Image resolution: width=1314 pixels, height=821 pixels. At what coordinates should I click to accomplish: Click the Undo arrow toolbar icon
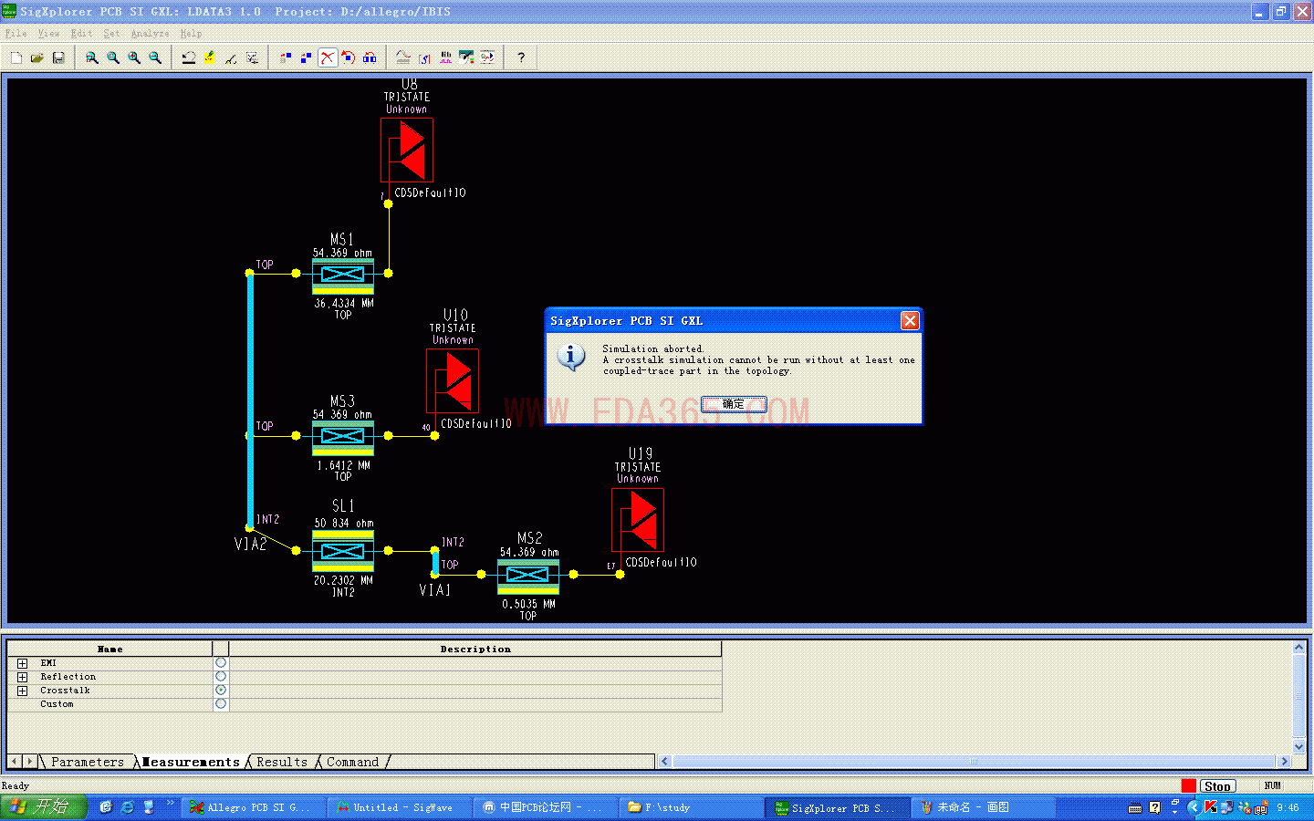(189, 57)
